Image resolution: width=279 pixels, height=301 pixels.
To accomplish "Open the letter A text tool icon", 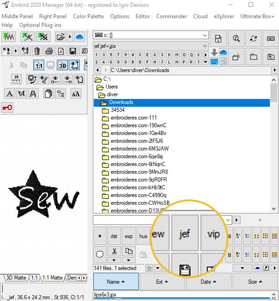I will click(10, 93).
